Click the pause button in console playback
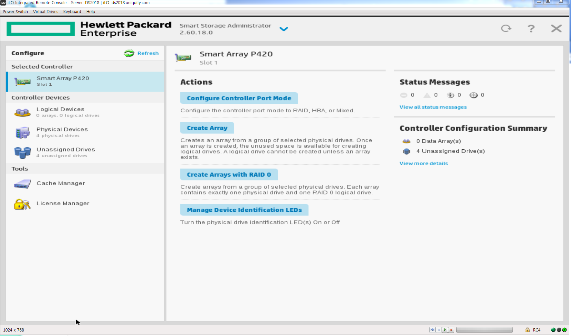 coord(438,330)
